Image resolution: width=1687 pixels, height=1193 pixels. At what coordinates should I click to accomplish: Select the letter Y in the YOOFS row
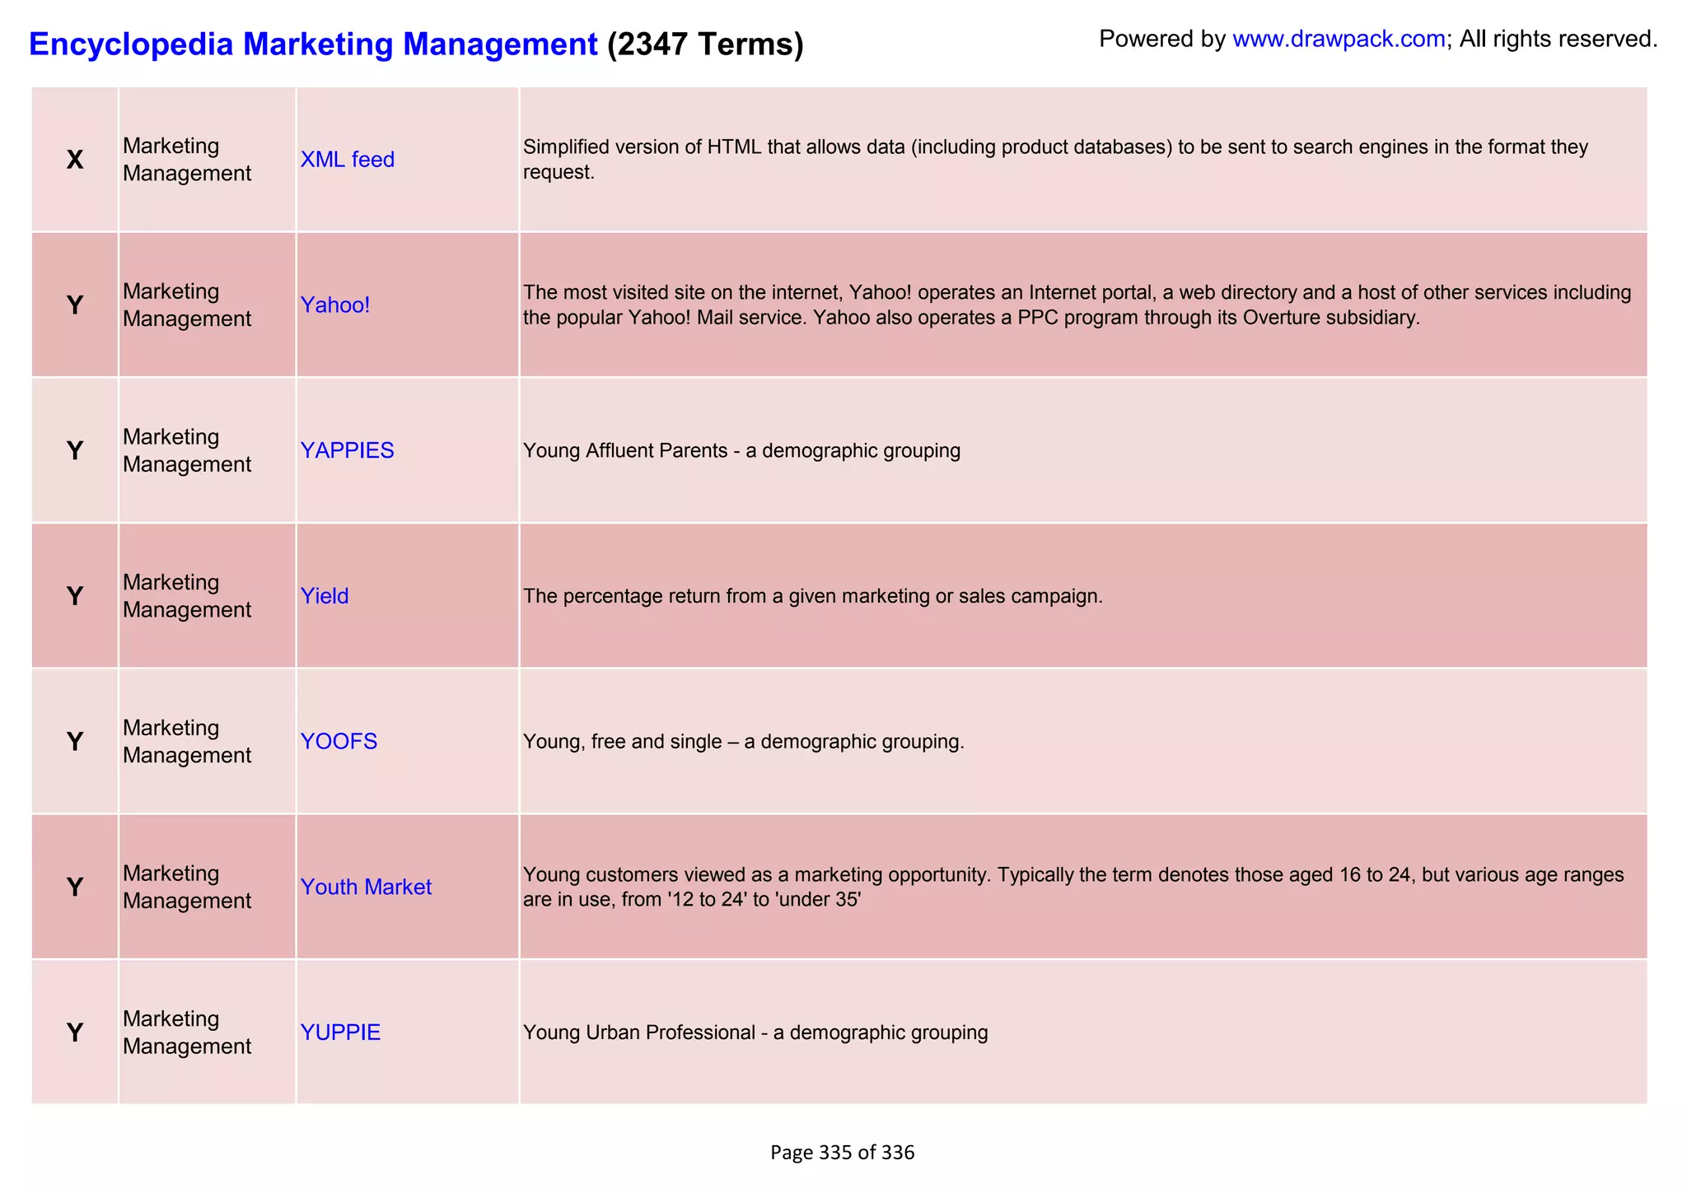[75, 742]
